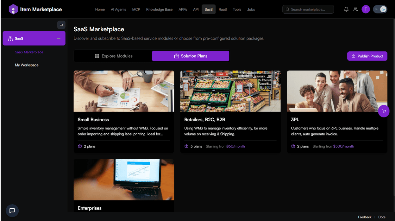Go to Knowledge Base in top navigation
395x221 pixels.
[x=159, y=9]
